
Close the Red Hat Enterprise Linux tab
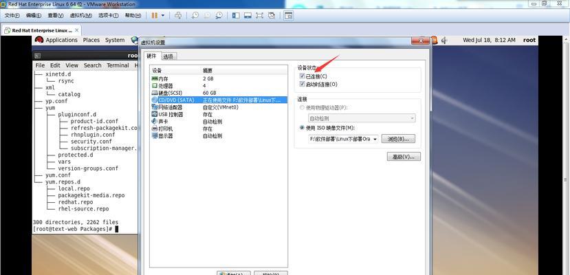[x=77, y=30]
